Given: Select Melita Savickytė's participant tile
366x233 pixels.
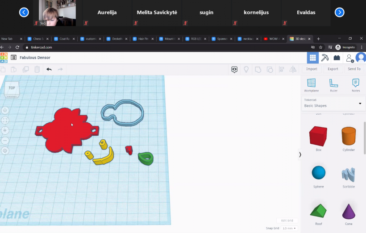Looking at the screenshot, I should (x=157, y=13).
